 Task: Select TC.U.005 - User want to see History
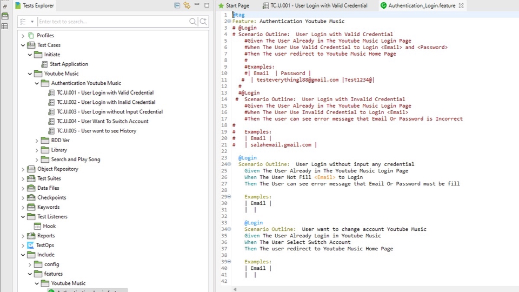[x=97, y=131]
